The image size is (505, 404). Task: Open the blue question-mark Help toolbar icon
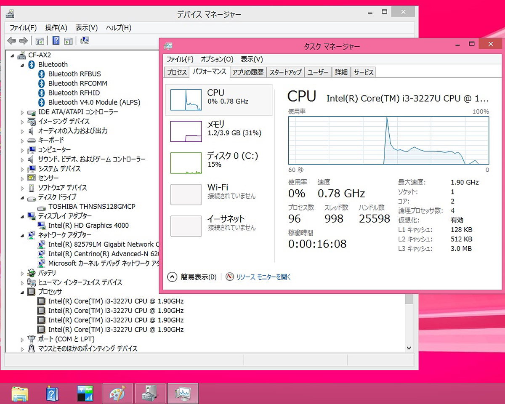tap(56, 41)
